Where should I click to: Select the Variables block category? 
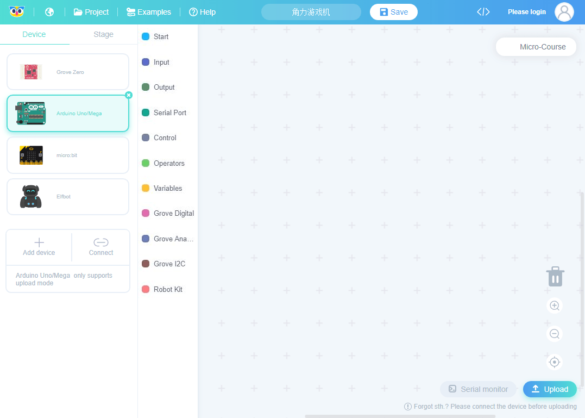167,188
